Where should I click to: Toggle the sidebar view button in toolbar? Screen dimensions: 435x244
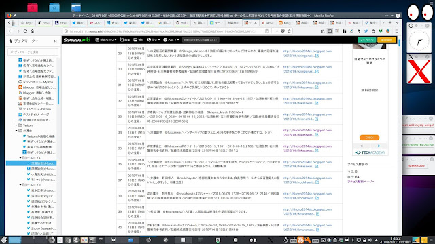tap(330, 31)
